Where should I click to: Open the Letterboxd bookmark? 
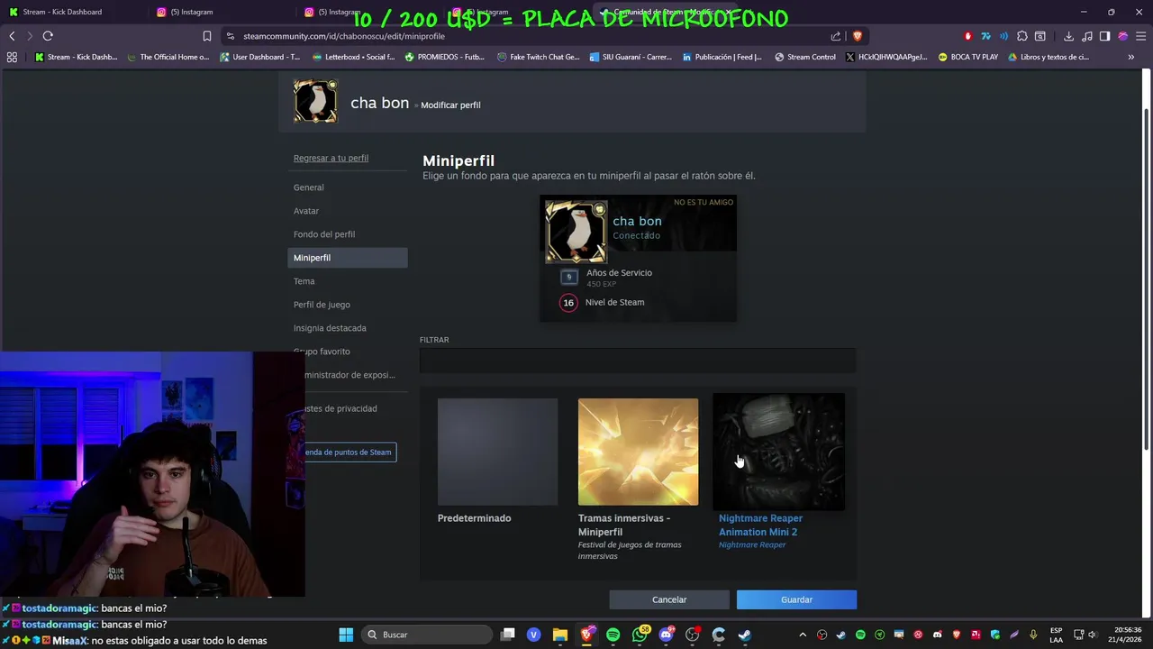(x=351, y=57)
